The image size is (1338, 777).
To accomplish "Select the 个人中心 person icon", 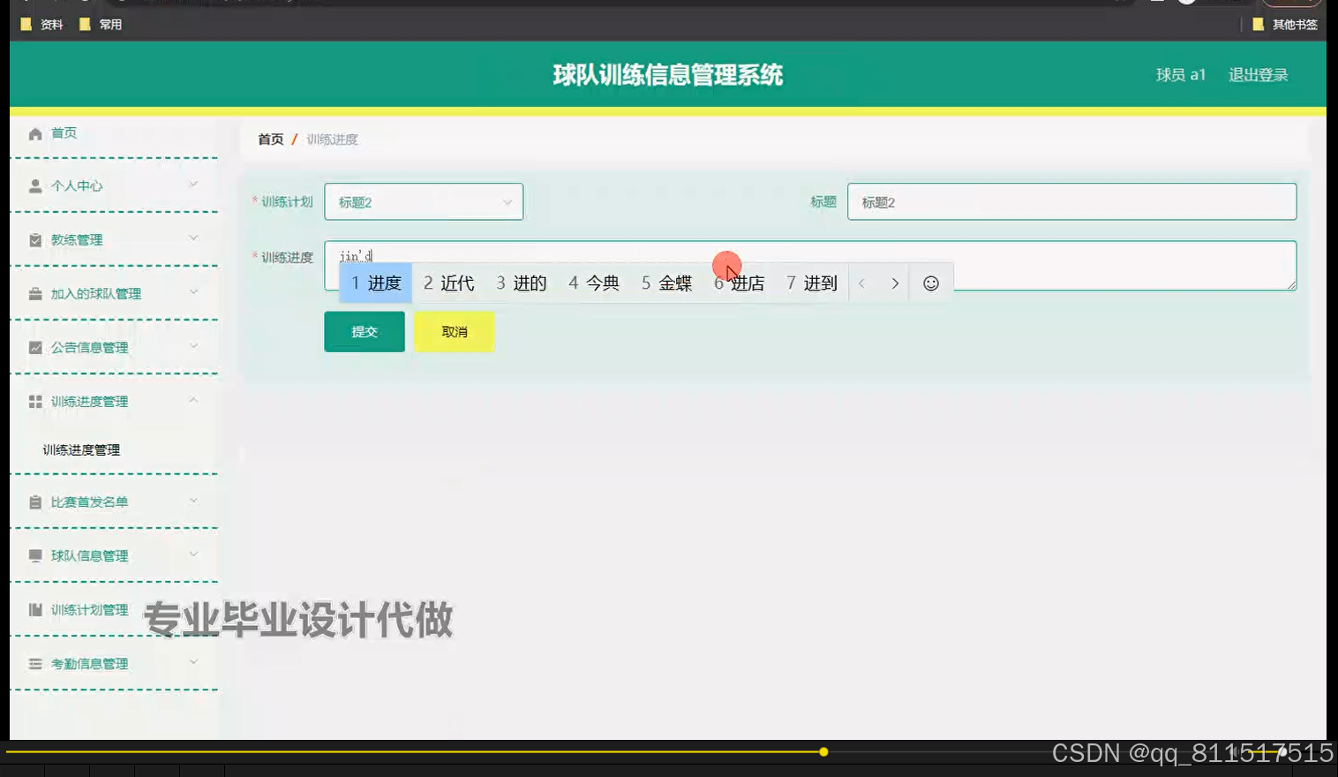I will pyautogui.click(x=35, y=185).
